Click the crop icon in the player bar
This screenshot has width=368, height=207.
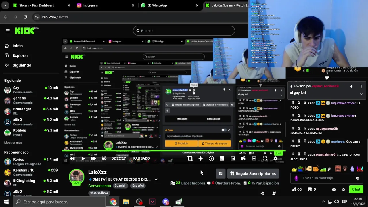coord(190,158)
